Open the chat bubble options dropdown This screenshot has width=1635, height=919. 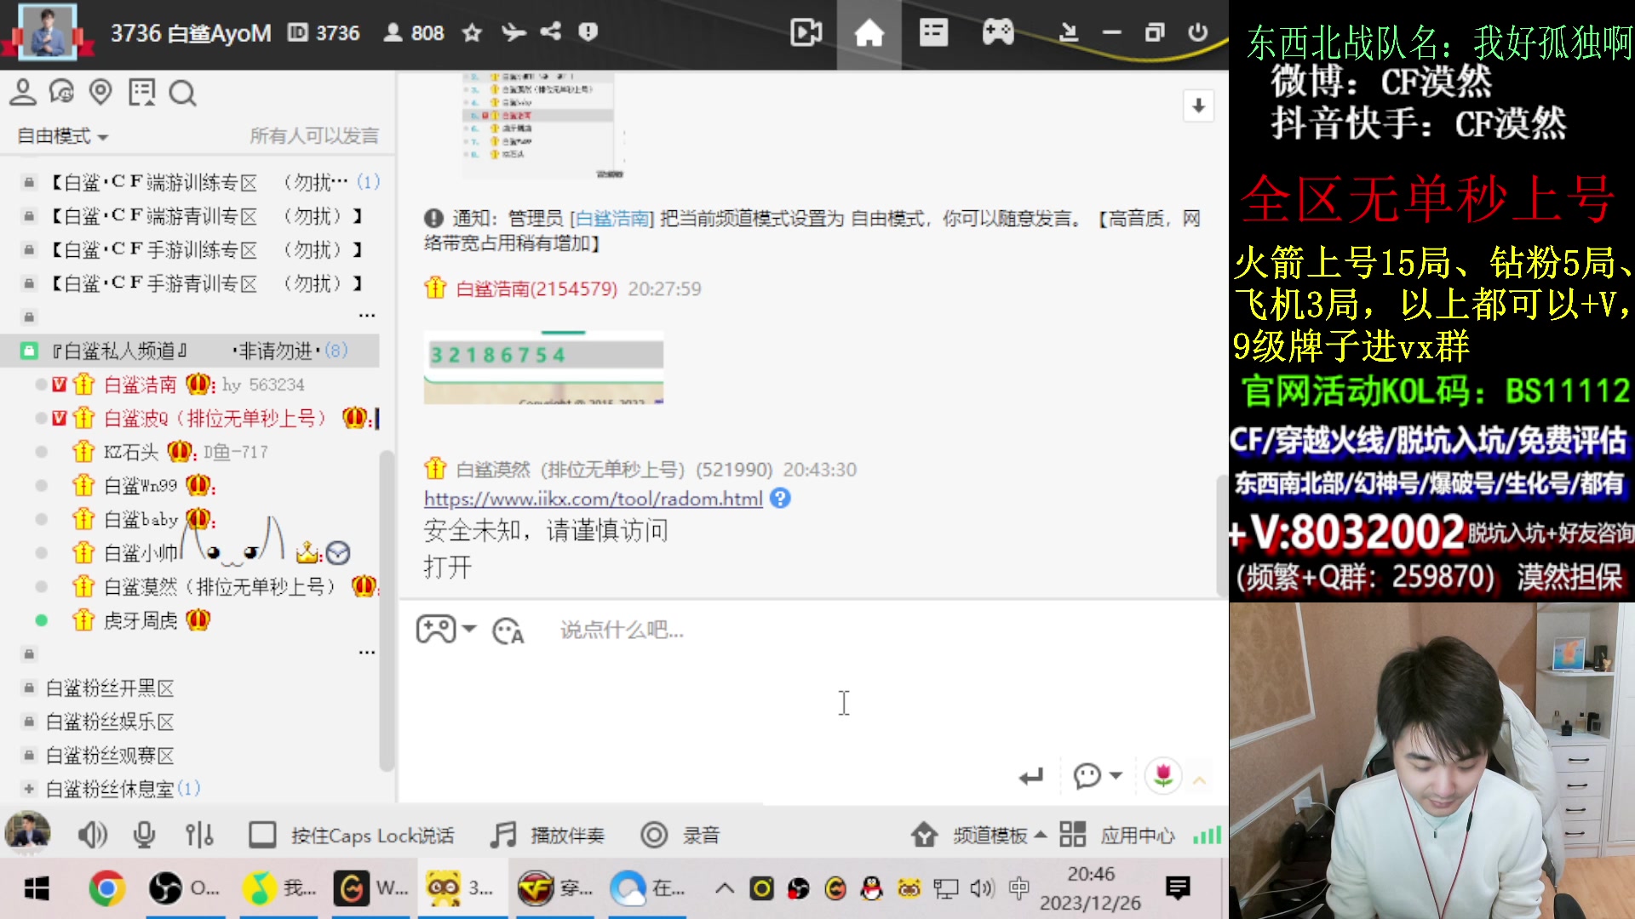pos(1097,776)
